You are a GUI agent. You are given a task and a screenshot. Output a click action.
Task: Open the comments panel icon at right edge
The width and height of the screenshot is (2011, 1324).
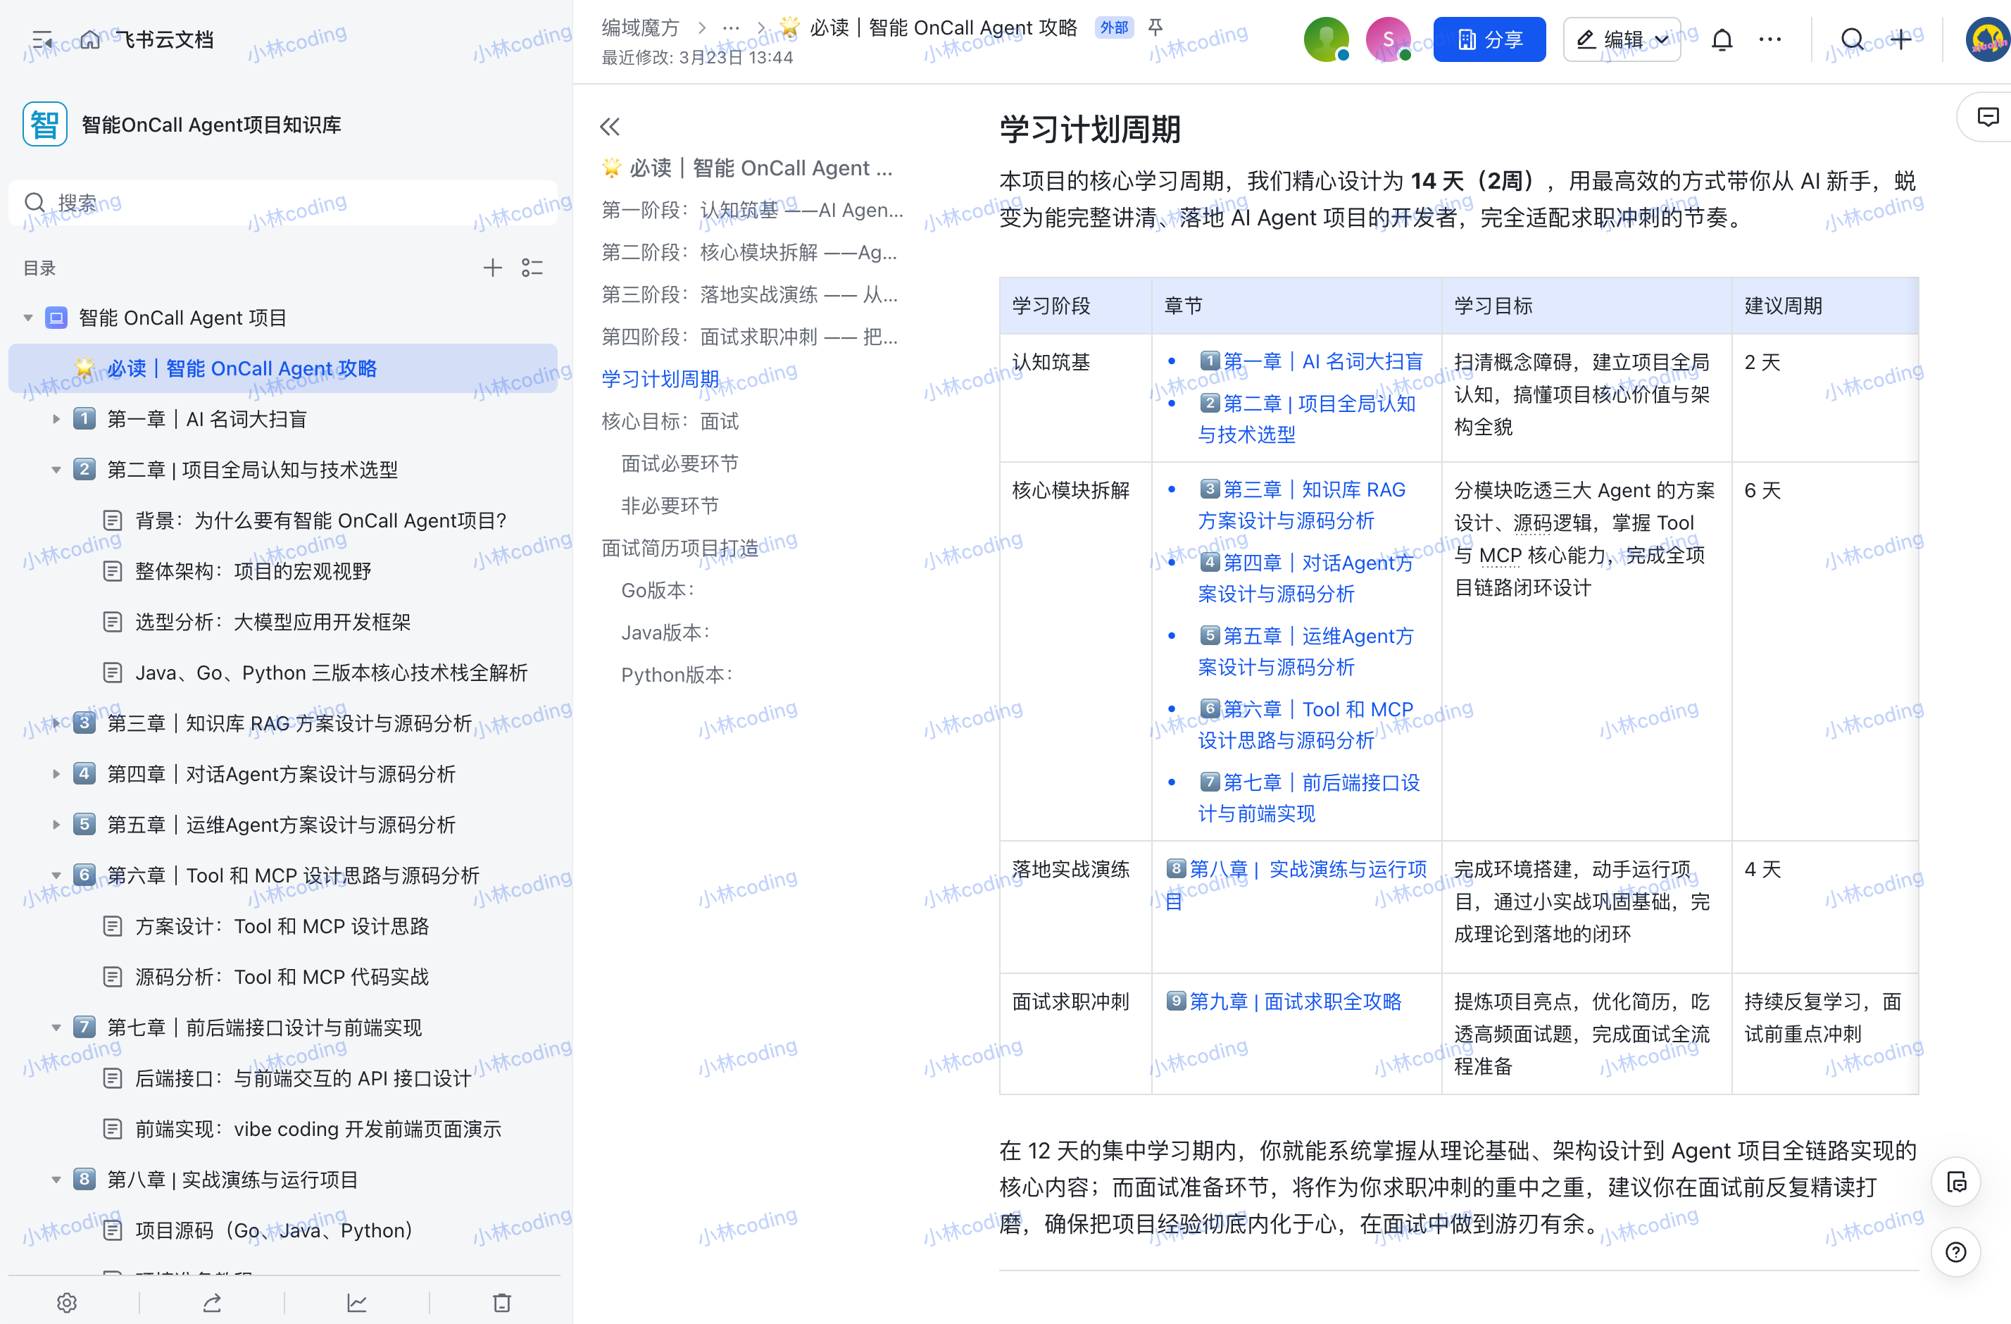coord(1987,117)
